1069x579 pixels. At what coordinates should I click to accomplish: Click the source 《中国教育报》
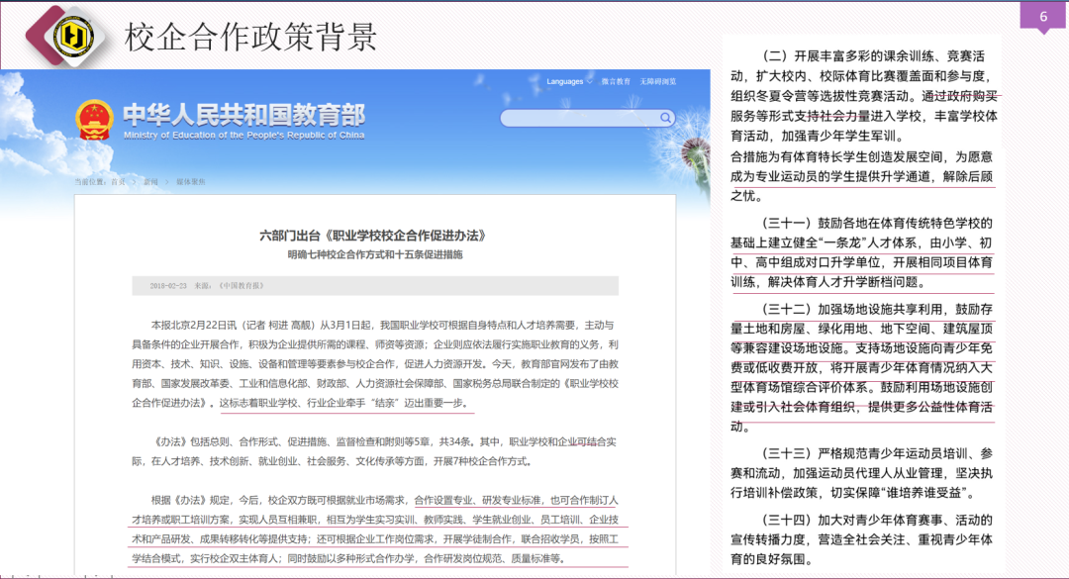pyautogui.click(x=242, y=286)
